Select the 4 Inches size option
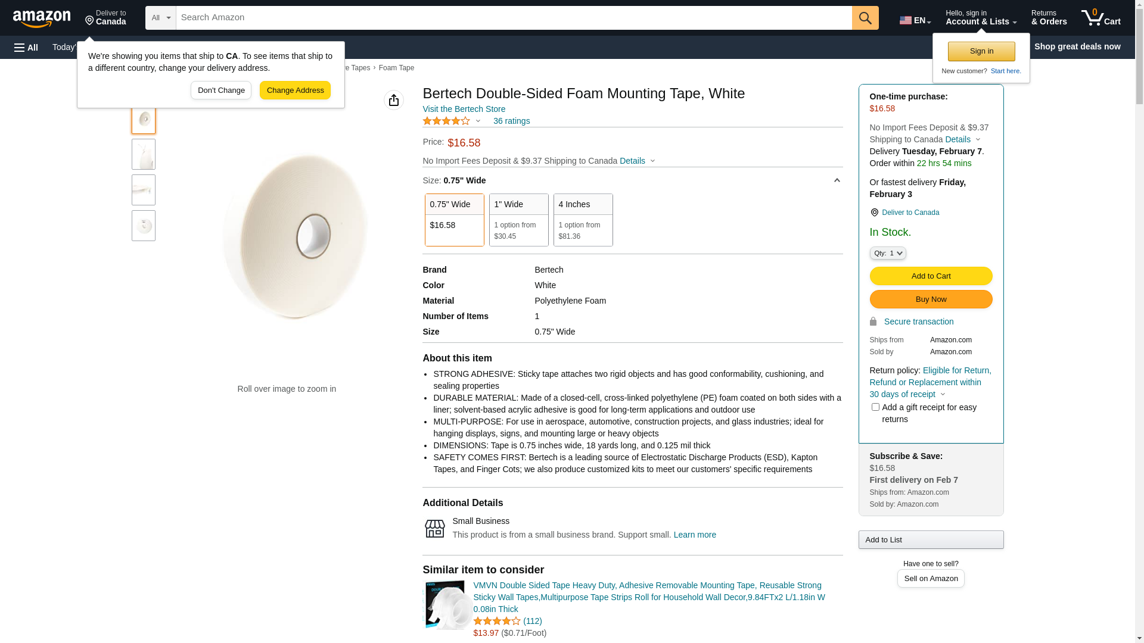 point(583,220)
